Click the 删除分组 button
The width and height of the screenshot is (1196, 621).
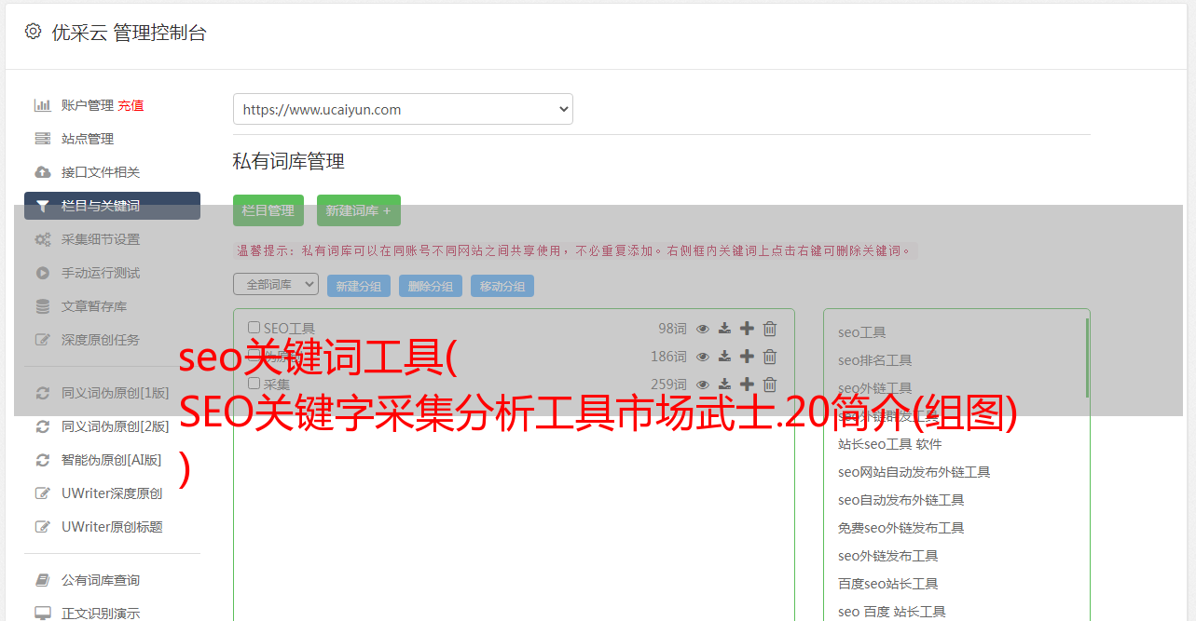[x=431, y=286]
